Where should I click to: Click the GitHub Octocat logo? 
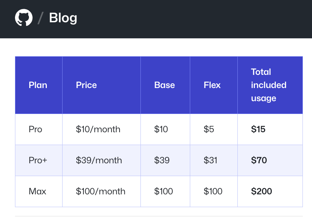point(24,18)
